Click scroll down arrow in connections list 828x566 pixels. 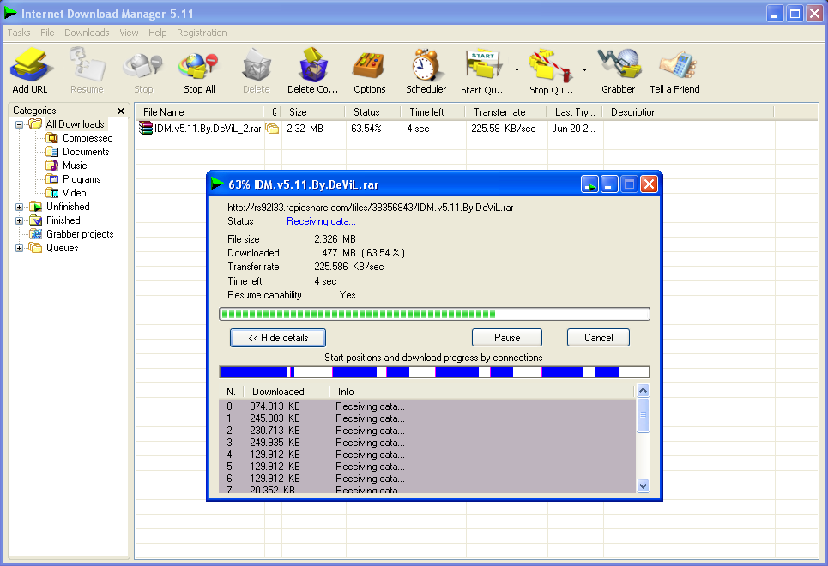(643, 485)
